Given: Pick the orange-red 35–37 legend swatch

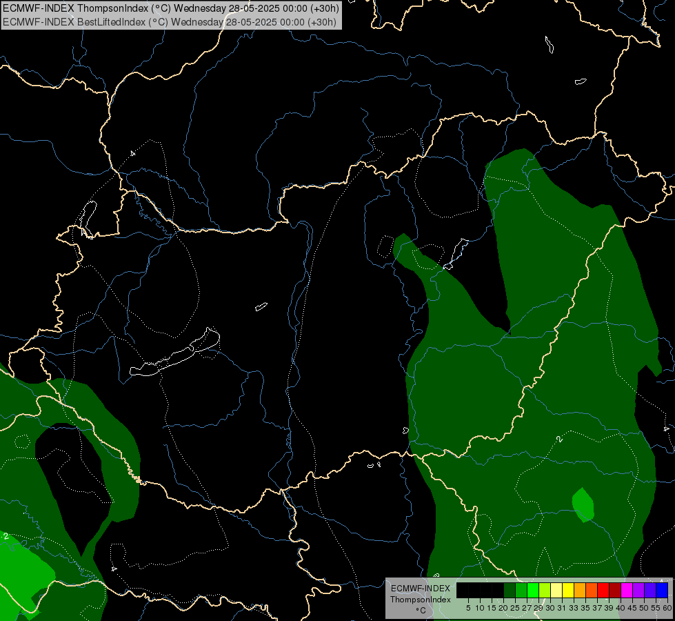Looking at the screenshot, I should point(592,590).
